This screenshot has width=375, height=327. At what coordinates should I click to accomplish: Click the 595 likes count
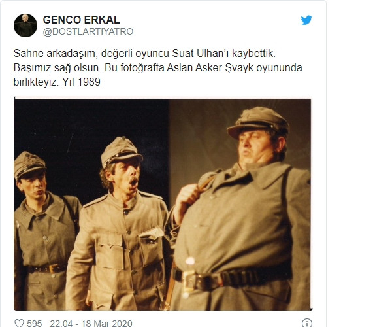[x=34, y=324]
